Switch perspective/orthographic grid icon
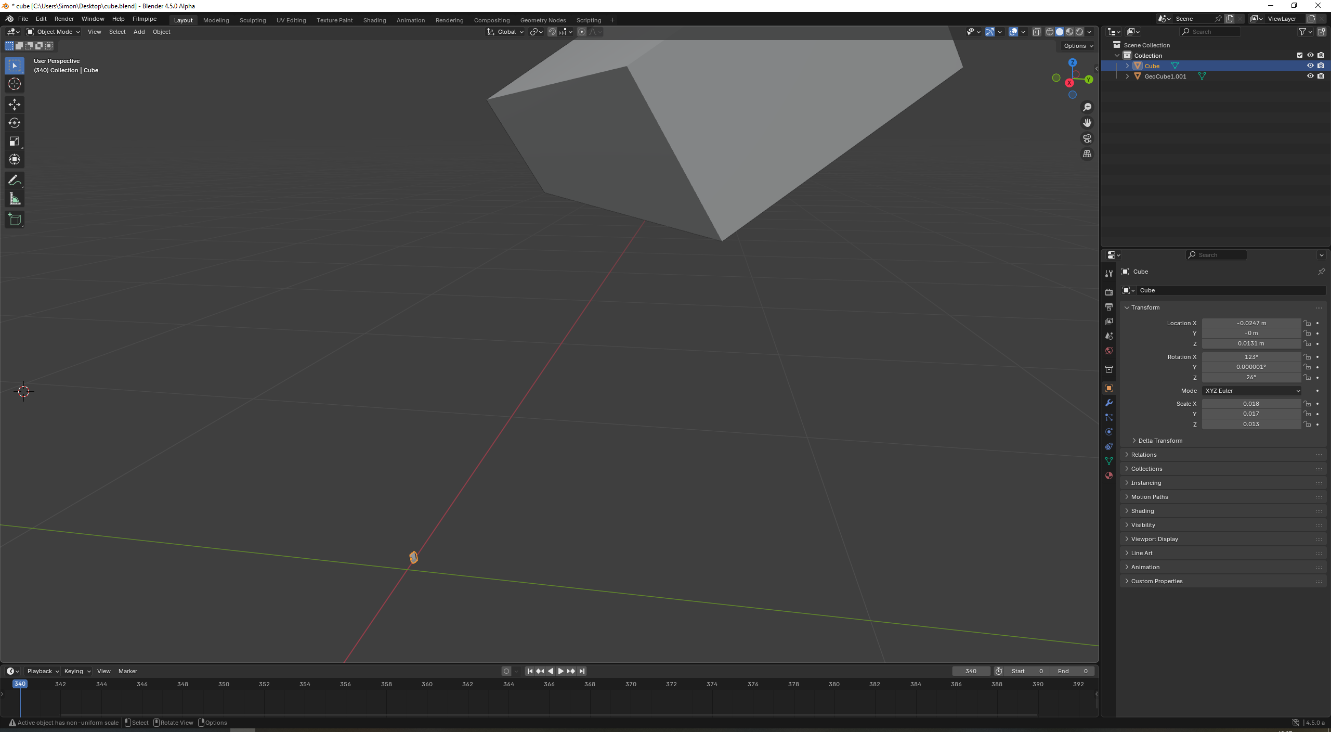 coord(1087,154)
